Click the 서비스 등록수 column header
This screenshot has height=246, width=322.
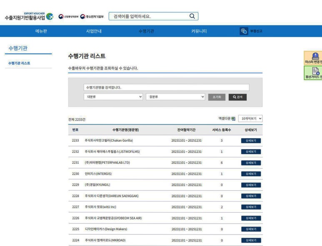click(222, 130)
